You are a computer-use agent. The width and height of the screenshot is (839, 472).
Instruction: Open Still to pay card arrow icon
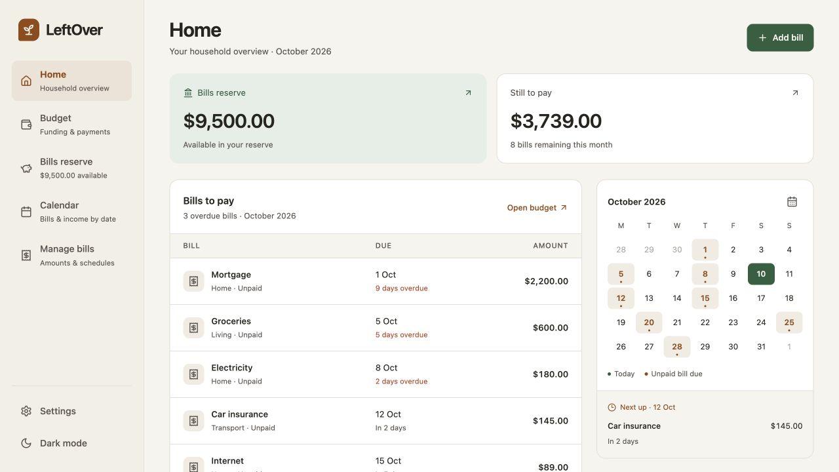click(x=795, y=93)
